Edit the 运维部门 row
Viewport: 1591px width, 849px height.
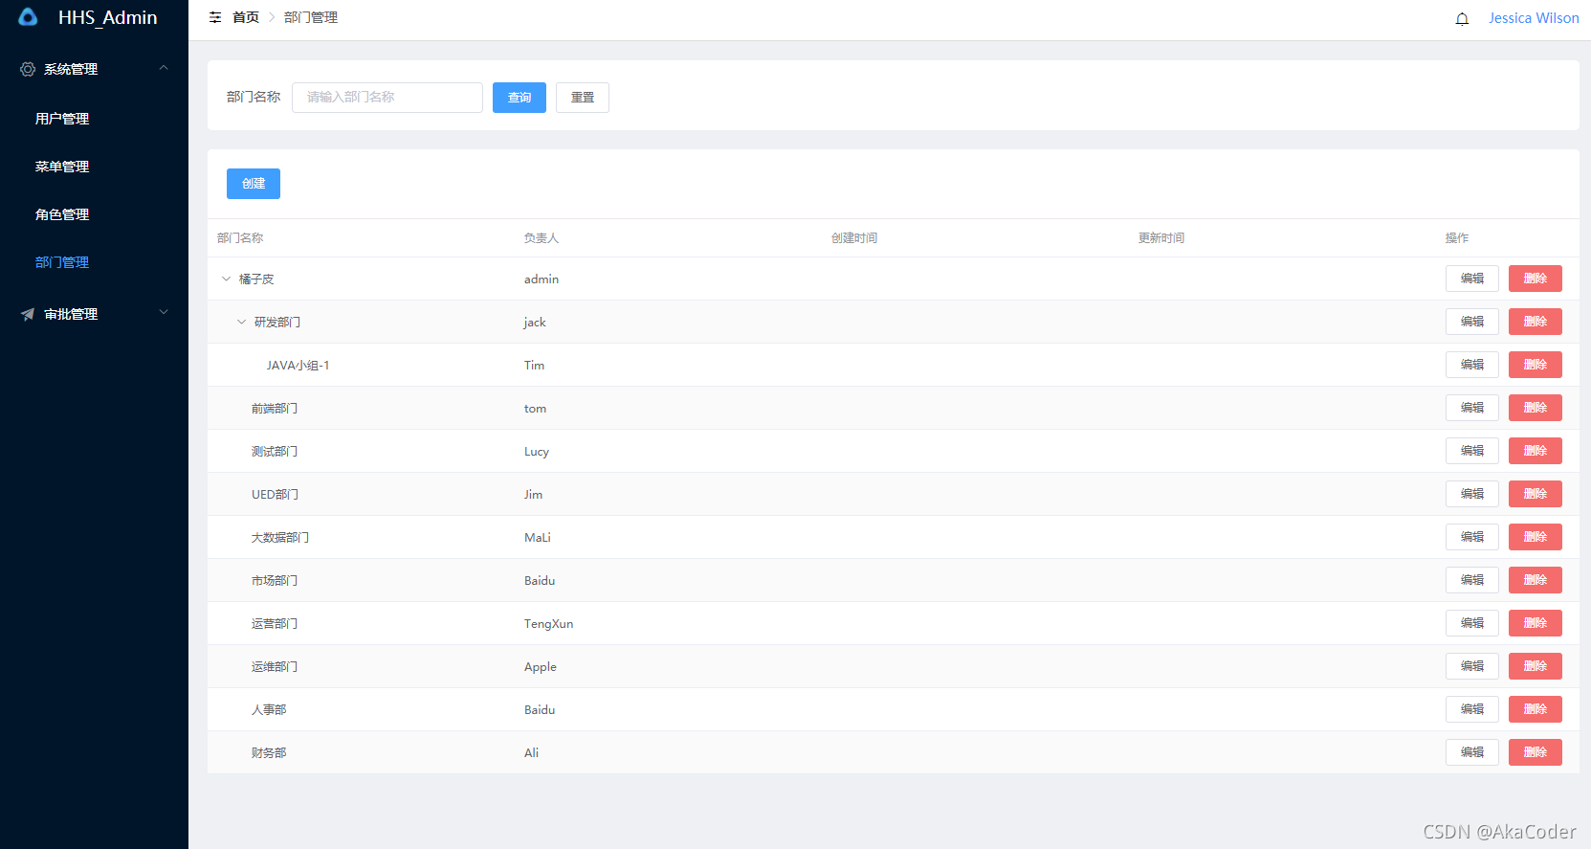(1472, 666)
